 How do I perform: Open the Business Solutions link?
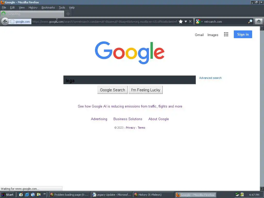[128, 119]
